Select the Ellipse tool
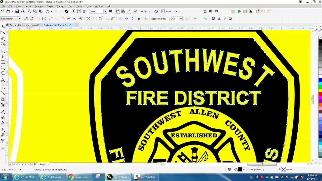The width and height of the screenshot is (322, 181). coord(3,68)
